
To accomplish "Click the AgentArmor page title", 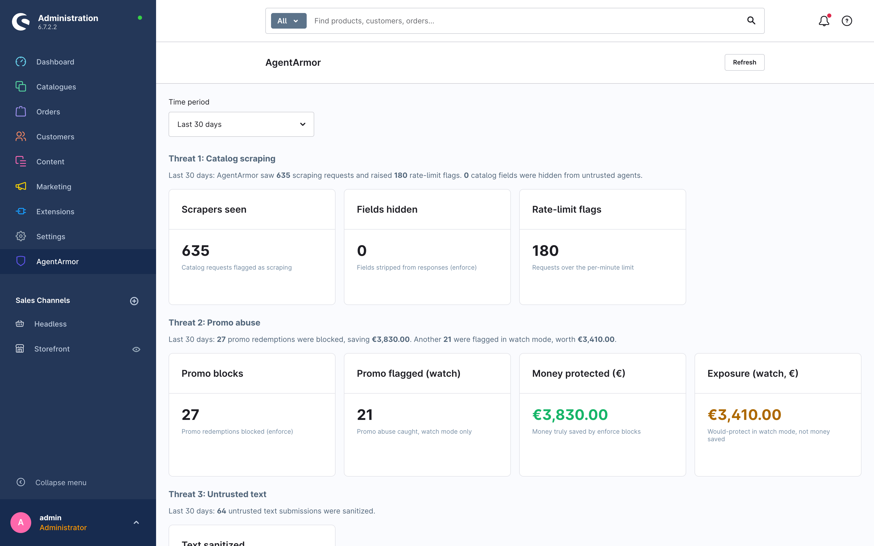I will (x=293, y=62).
